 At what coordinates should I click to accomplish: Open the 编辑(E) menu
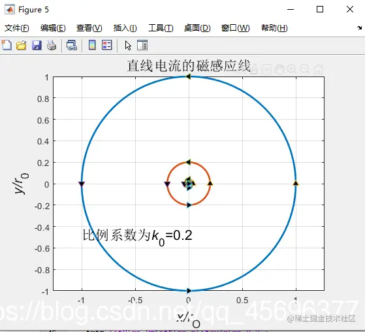[53, 28]
